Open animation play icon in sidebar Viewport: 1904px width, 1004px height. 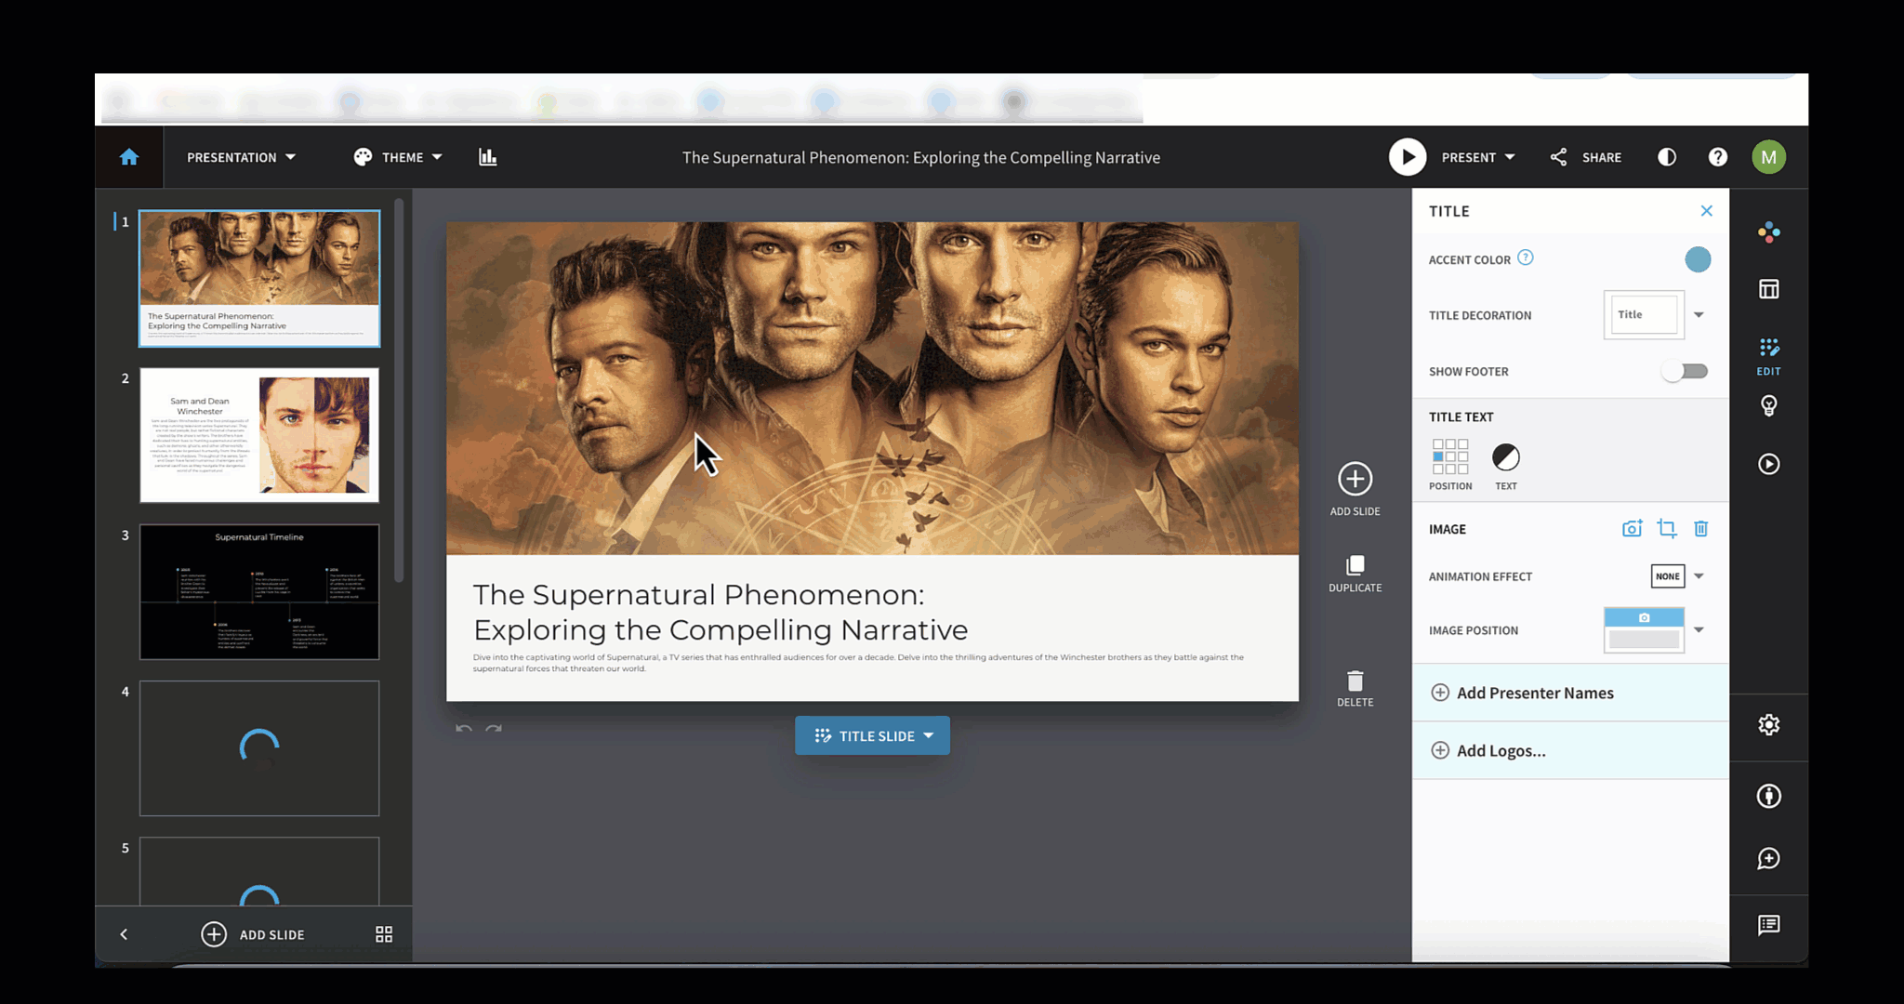[x=1769, y=464]
